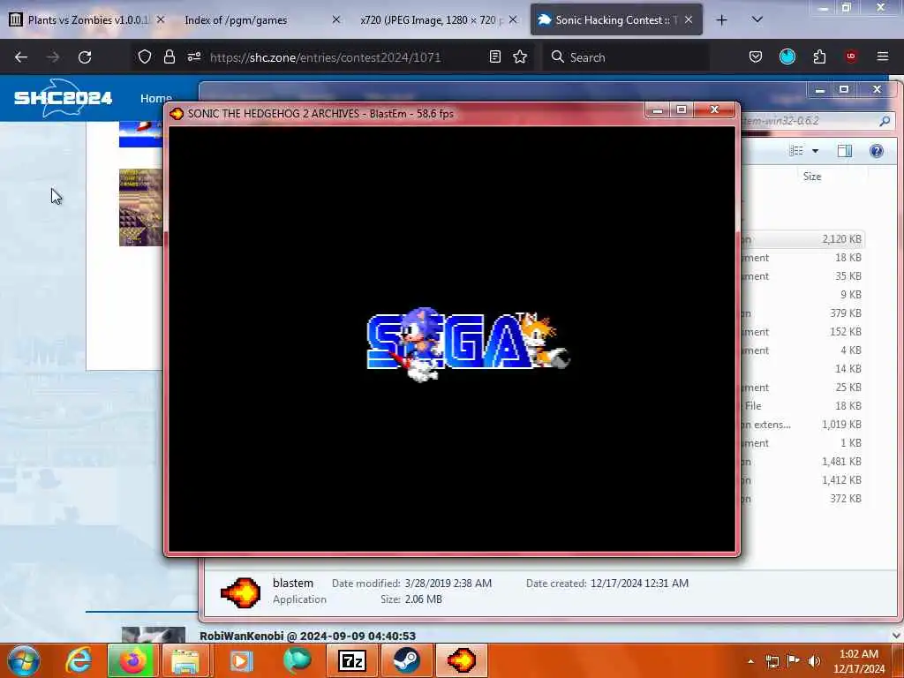Screen dimensions: 904x678
Task: Bookmark this page with the star icon
Action: click(x=520, y=56)
